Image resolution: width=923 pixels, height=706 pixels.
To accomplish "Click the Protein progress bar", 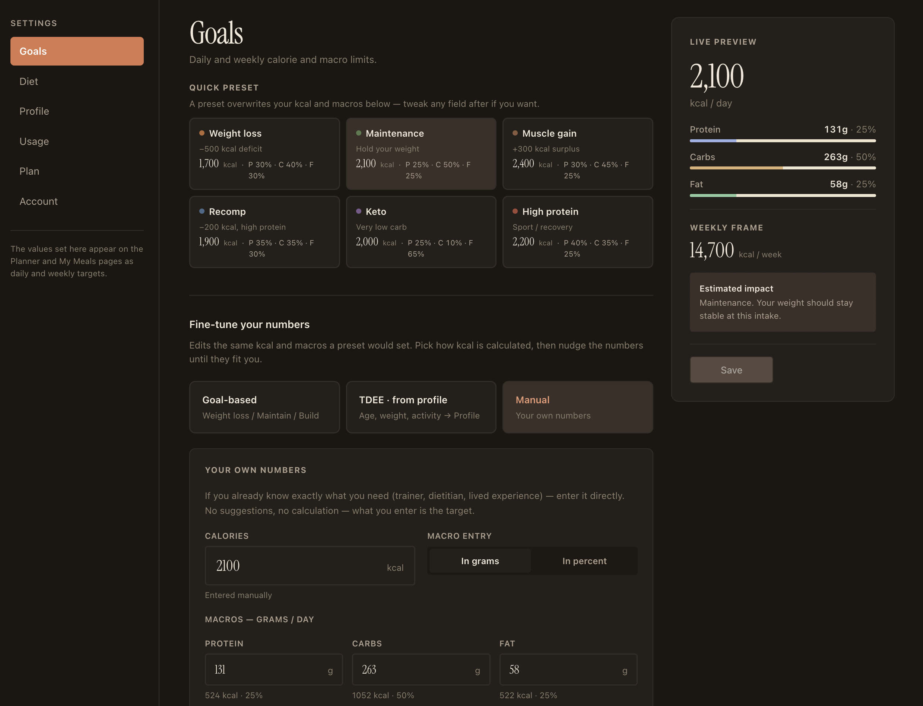I will click(783, 141).
